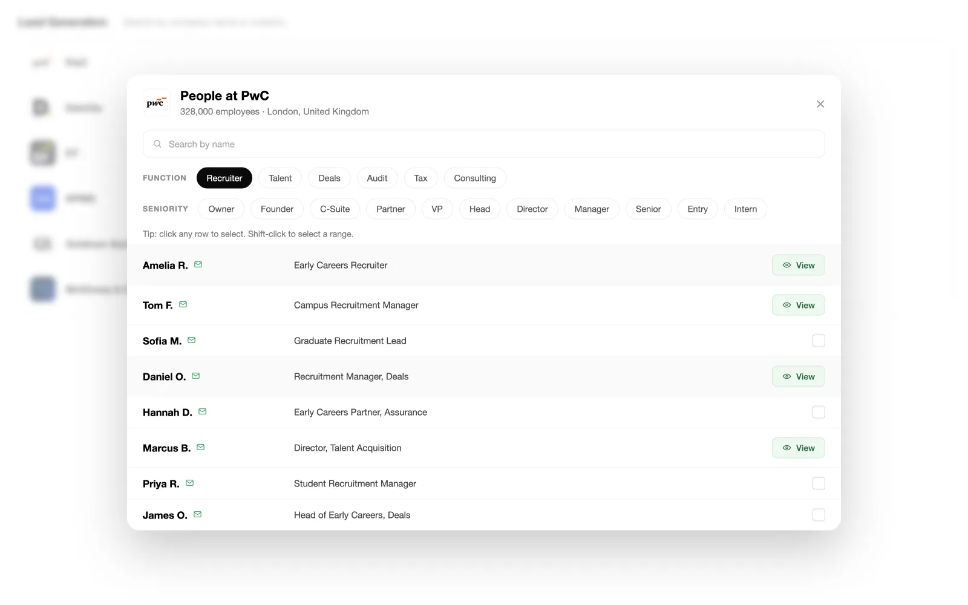Click the search magnifier icon

point(157,144)
